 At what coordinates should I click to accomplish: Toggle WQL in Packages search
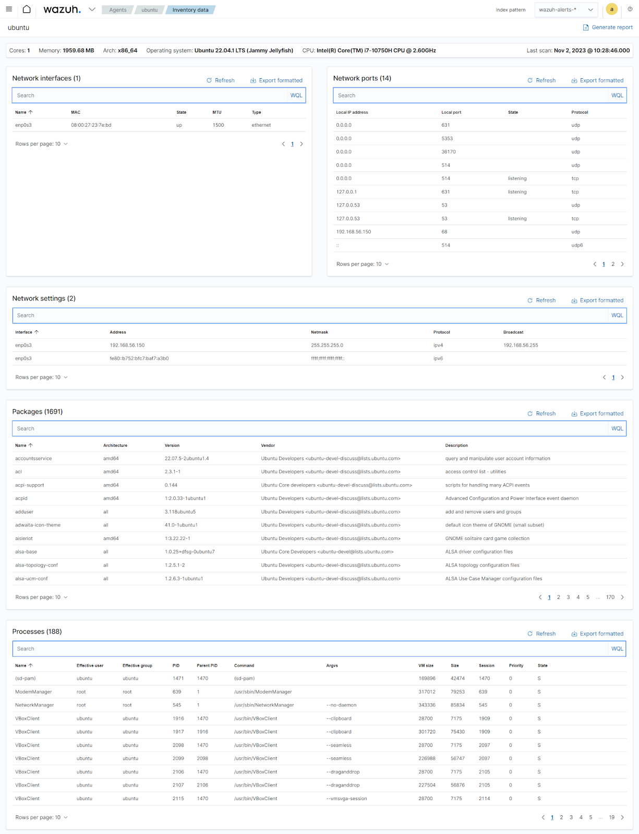[x=618, y=428]
